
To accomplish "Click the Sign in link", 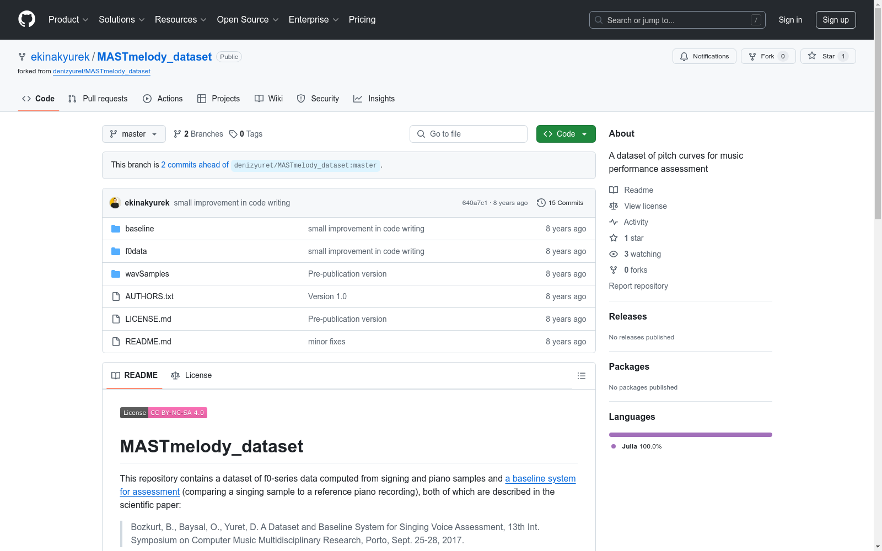I will [x=790, y=20].
